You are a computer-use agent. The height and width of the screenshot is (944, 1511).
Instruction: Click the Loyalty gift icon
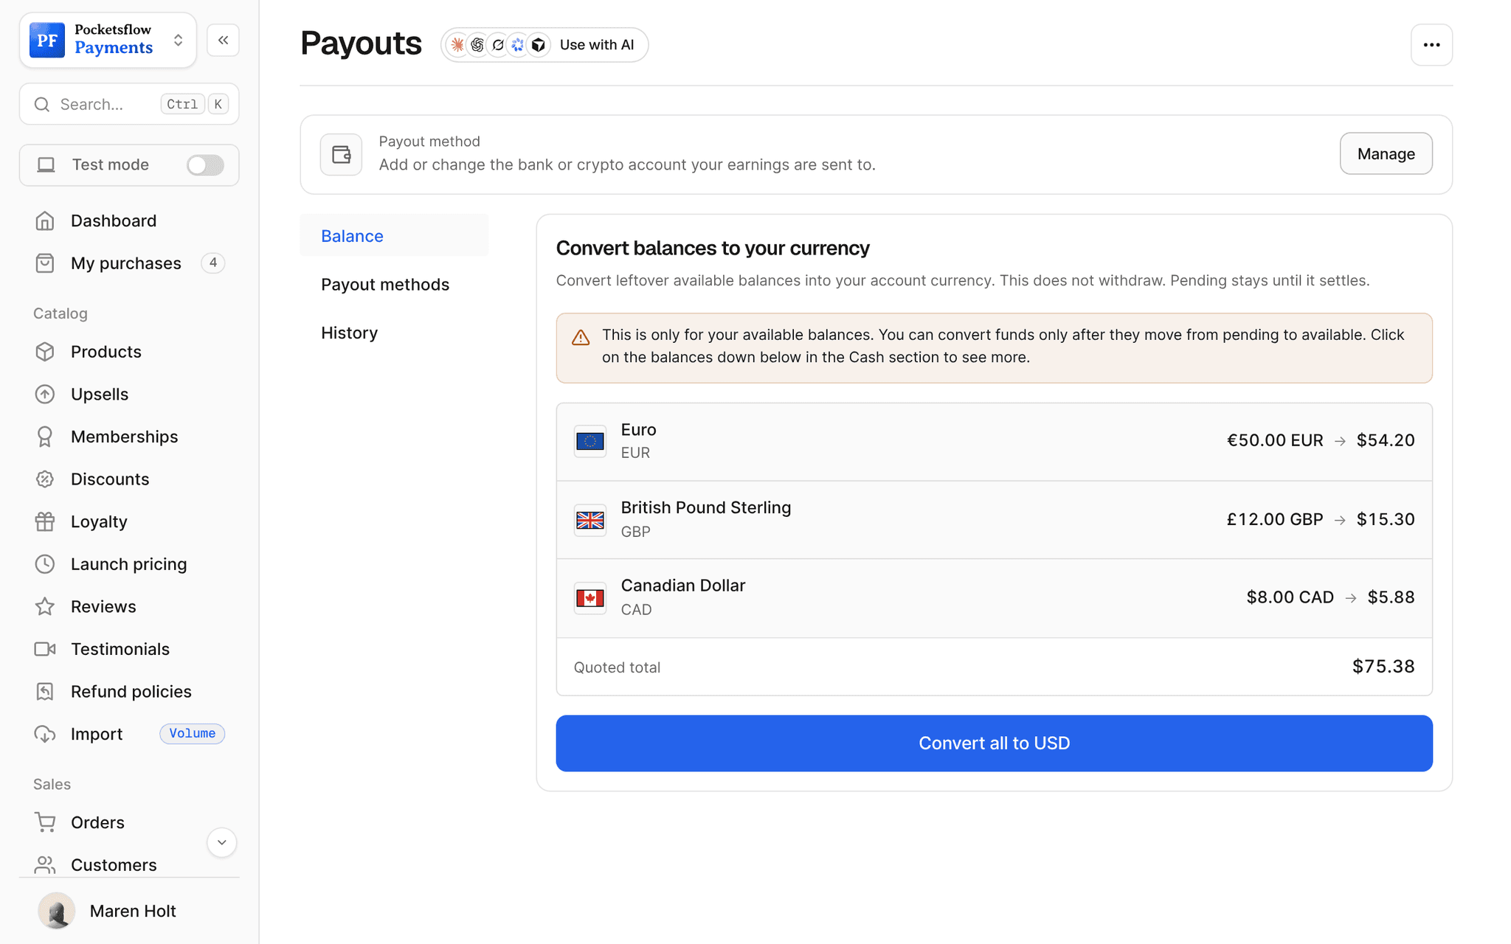point(45,521)
